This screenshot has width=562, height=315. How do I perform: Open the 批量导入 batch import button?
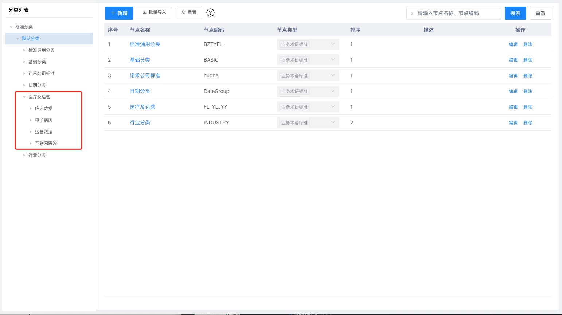tap(154, 12)
